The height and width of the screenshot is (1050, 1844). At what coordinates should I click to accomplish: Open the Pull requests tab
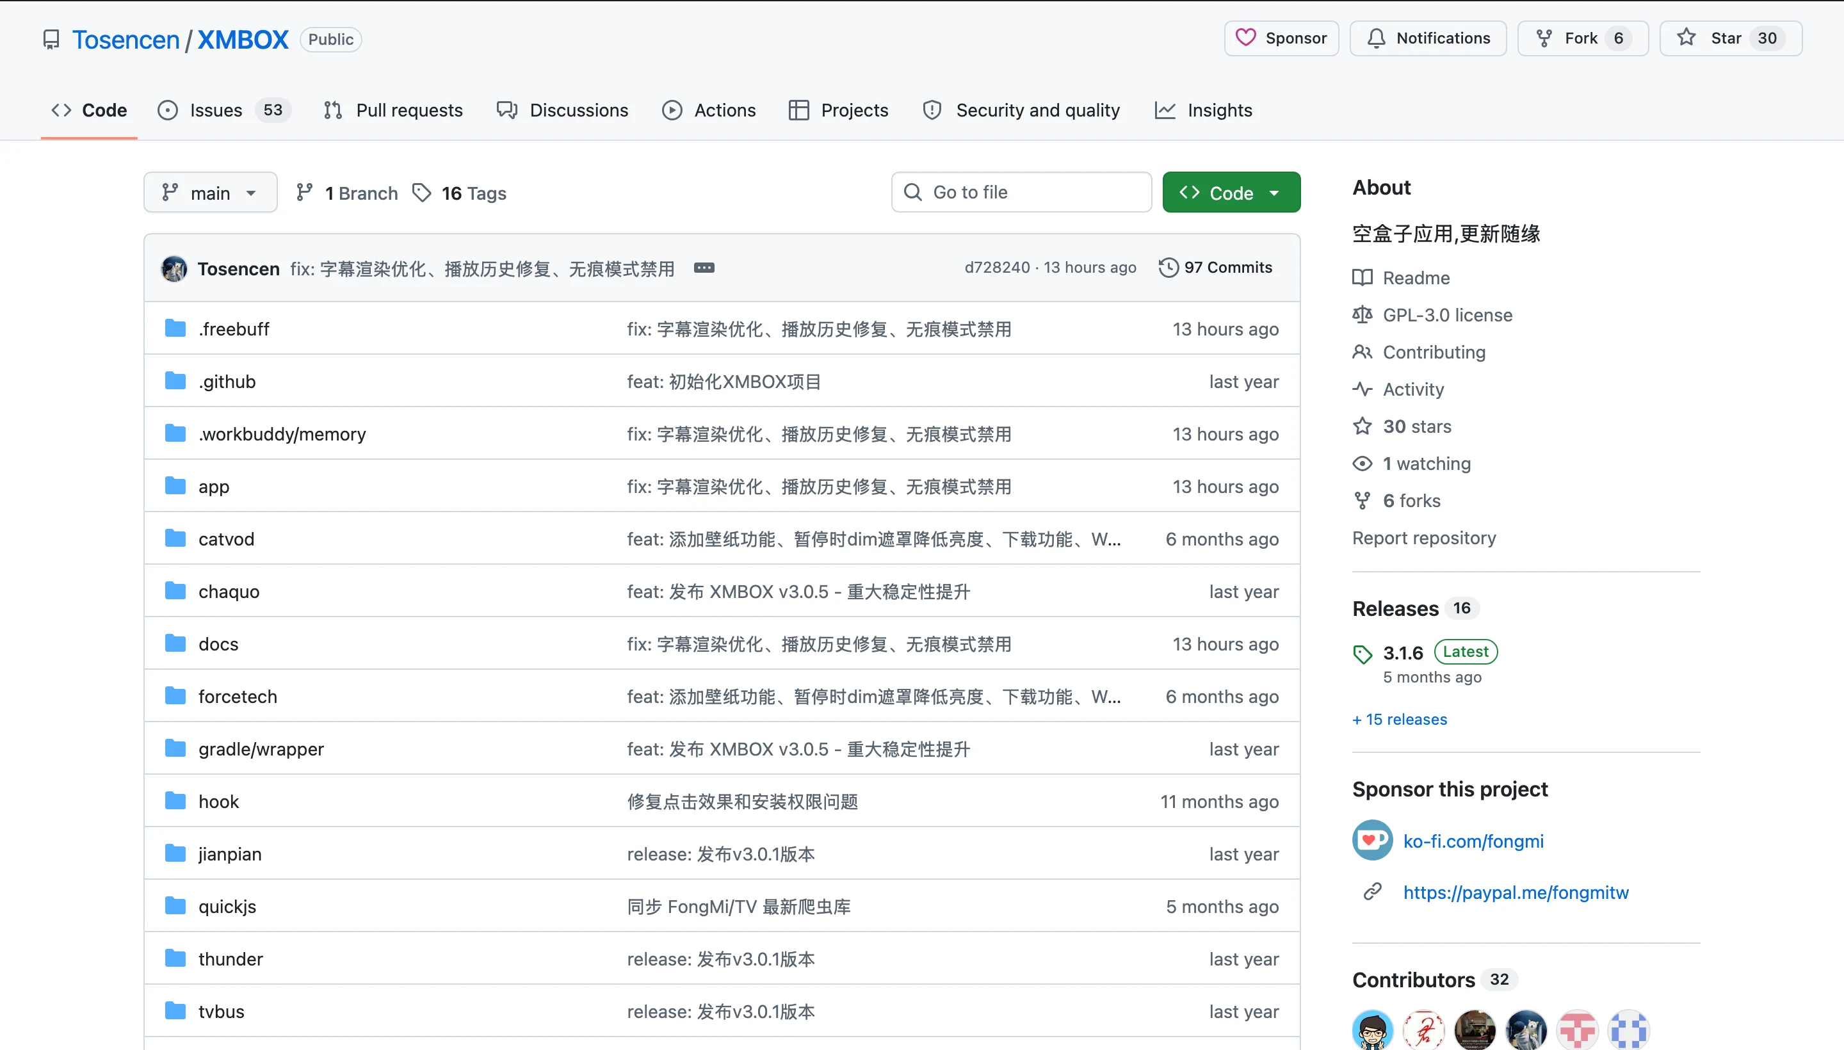point(393,110)
